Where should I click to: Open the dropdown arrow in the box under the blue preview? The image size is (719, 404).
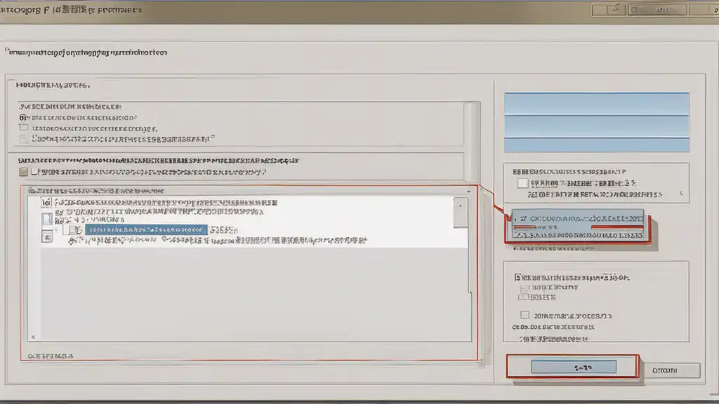coord(681,194)
